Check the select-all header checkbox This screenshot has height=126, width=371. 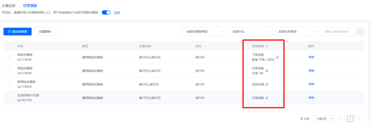(x=10, y=46)
